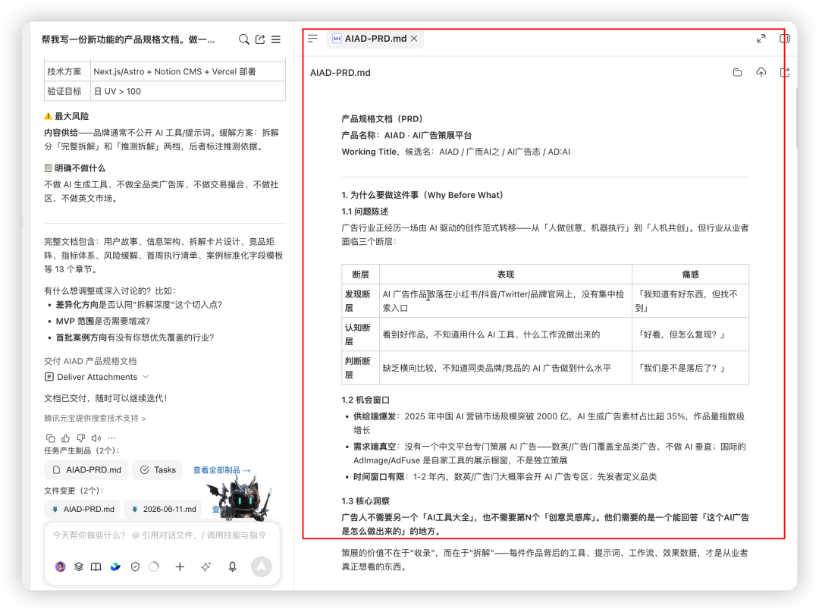Click the 判断断层 table cell
The width and height of the screenshot is (819, 612).
tap(360, 368)
